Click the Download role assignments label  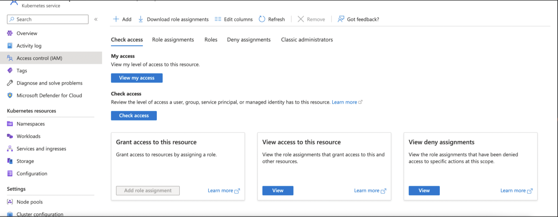tap(178, 19)
